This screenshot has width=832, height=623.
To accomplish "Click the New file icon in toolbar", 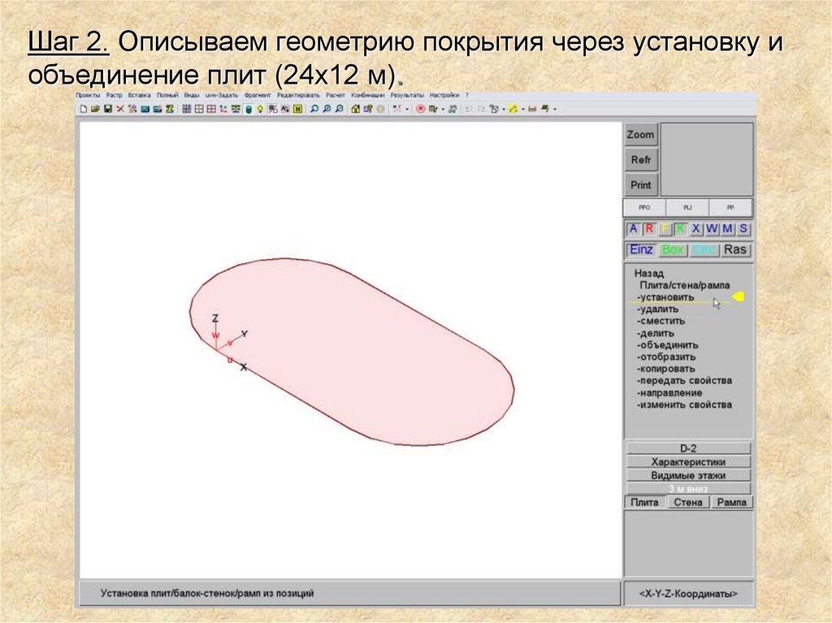I will tap(83, 108).
